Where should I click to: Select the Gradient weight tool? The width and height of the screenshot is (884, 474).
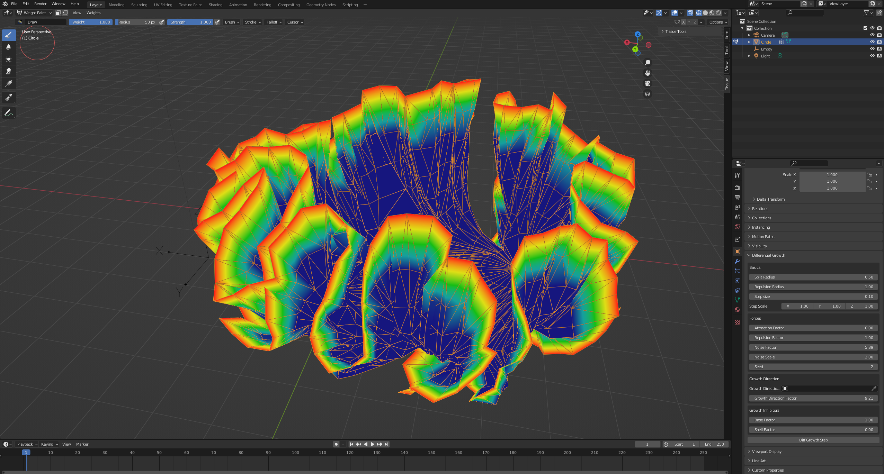click(9, 83)
